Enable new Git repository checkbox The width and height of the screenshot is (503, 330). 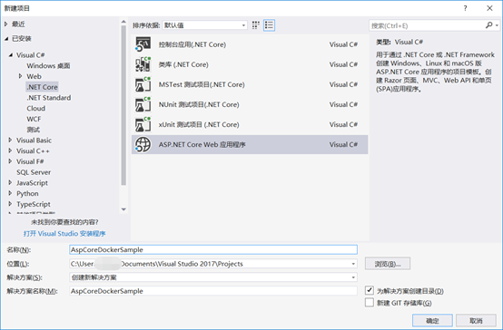pyautogui.click(x=370, y=303)
